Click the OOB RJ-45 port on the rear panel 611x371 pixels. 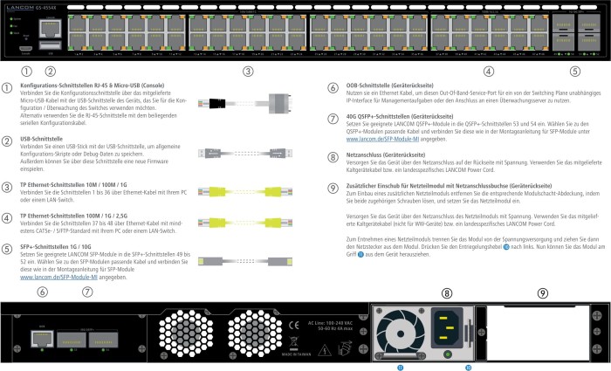pos(42,339)
